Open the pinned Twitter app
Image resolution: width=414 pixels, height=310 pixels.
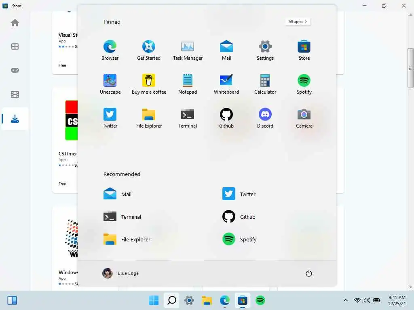point(110,118)
